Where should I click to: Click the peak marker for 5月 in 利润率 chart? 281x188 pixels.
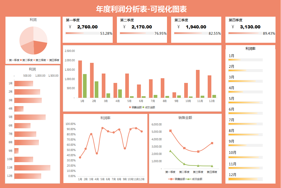(102, 128)
